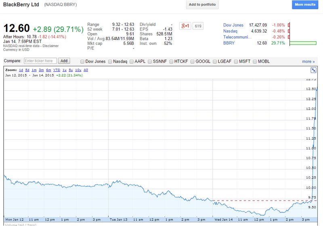Click the Wed Jan 14 axis label
Image resolution: width=323 pixels, height=226 pixels.
tap(224, 220)
